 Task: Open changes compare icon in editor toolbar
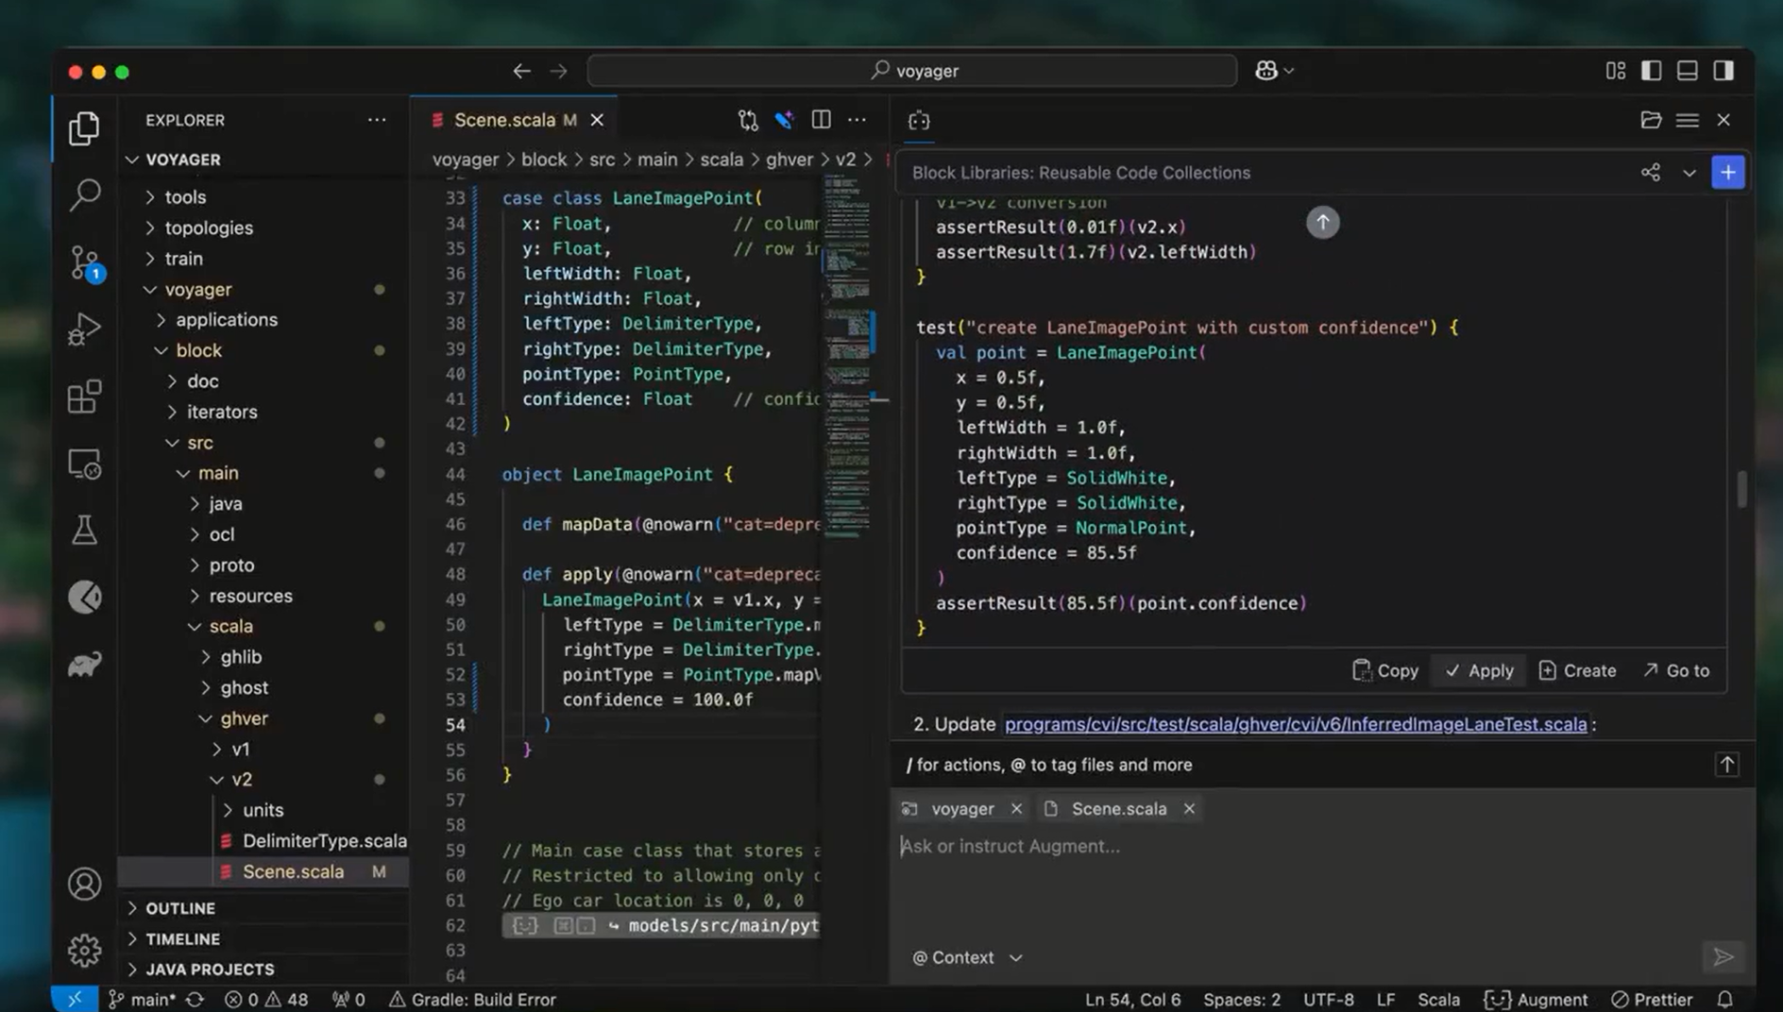click(x=748, y=120)
